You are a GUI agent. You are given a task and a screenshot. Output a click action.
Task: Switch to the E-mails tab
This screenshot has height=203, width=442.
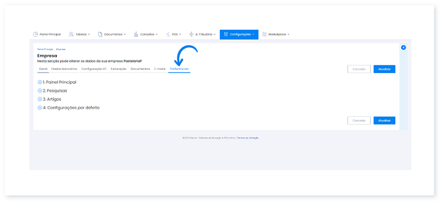(160, 69)
